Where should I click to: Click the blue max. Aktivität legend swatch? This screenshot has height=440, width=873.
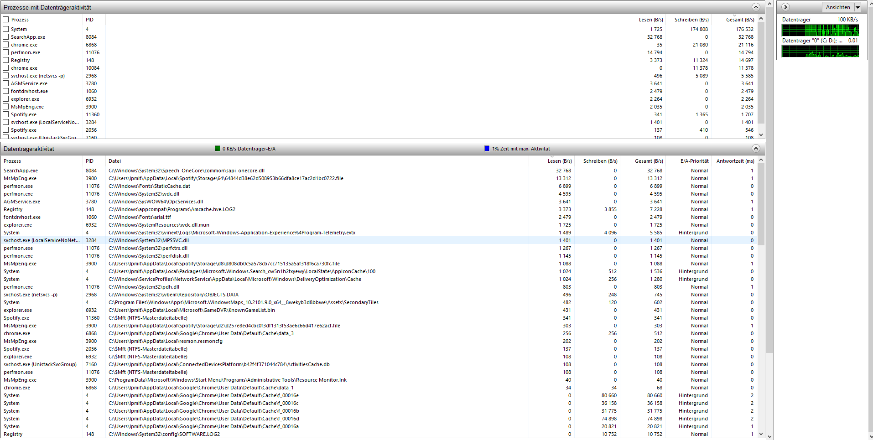point(487,148)
